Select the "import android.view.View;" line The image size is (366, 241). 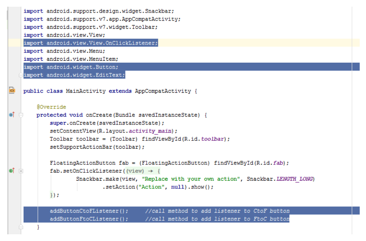65,35
